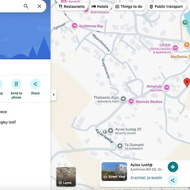
Task: Open the Layers map type switcher
Action: click(x=66, y=177)
